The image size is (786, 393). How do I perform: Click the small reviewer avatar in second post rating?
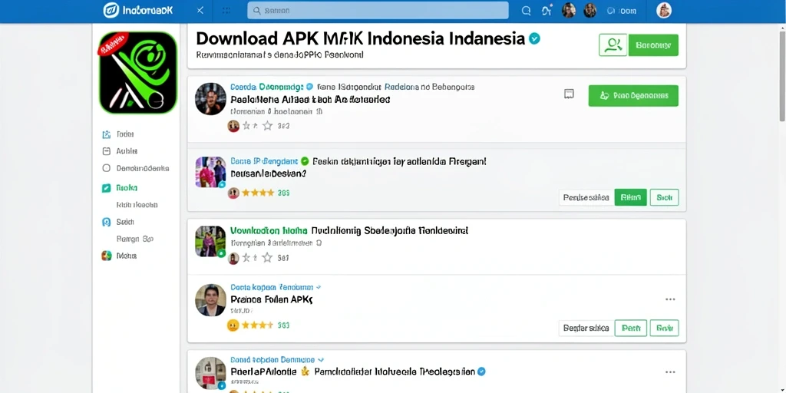[x=233, y=193]
